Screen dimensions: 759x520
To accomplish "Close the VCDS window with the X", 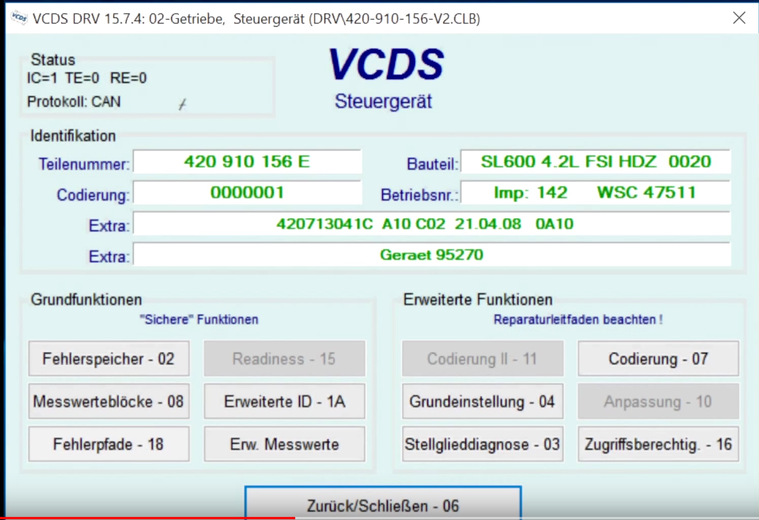I will tap(739, 17).
